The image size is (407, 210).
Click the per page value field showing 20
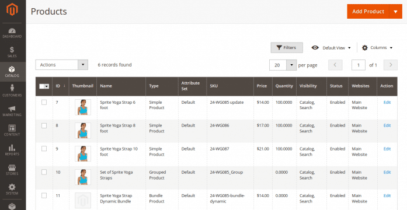pos(278,65)
